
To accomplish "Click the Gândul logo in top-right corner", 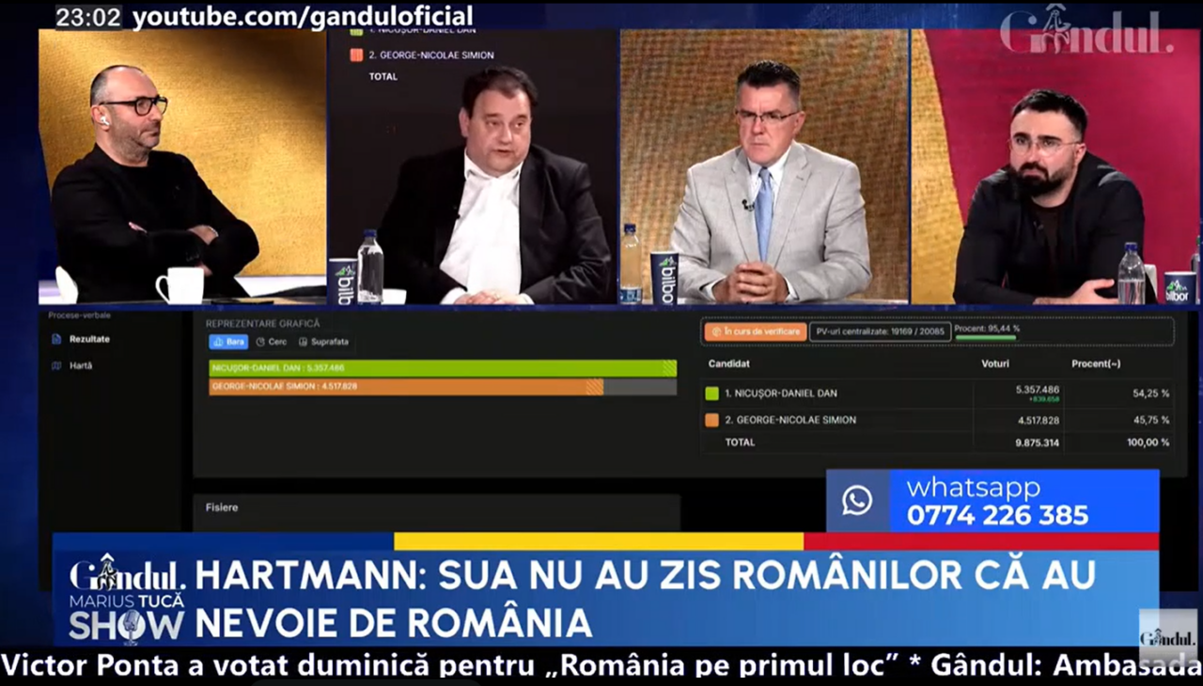I will (1086, 30).
